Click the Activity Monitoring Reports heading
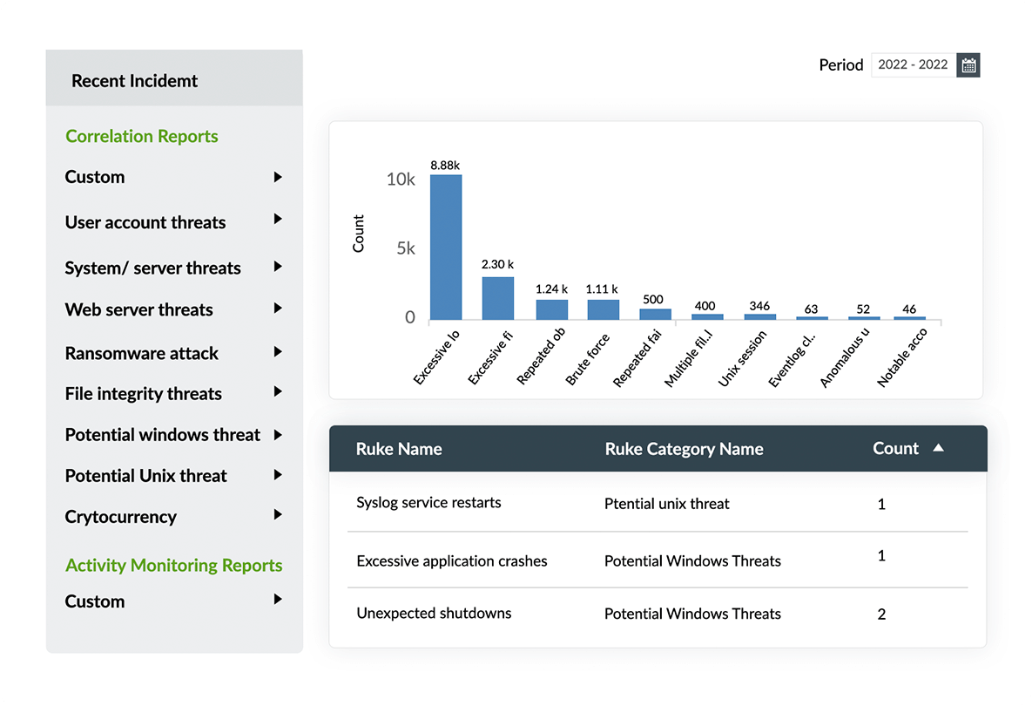Image resolution: width=1032 pixels, height=706 pixels. (x=173, y=566)
